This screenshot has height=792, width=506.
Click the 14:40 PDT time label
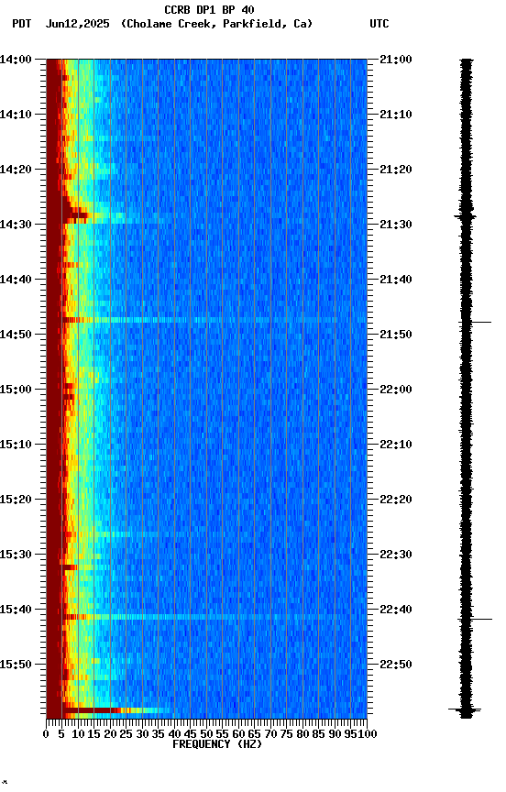point(16,280)
